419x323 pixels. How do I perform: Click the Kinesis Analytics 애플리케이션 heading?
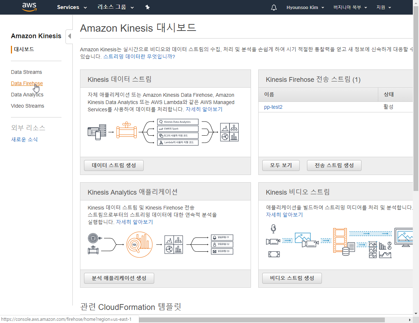click(132, 192)
